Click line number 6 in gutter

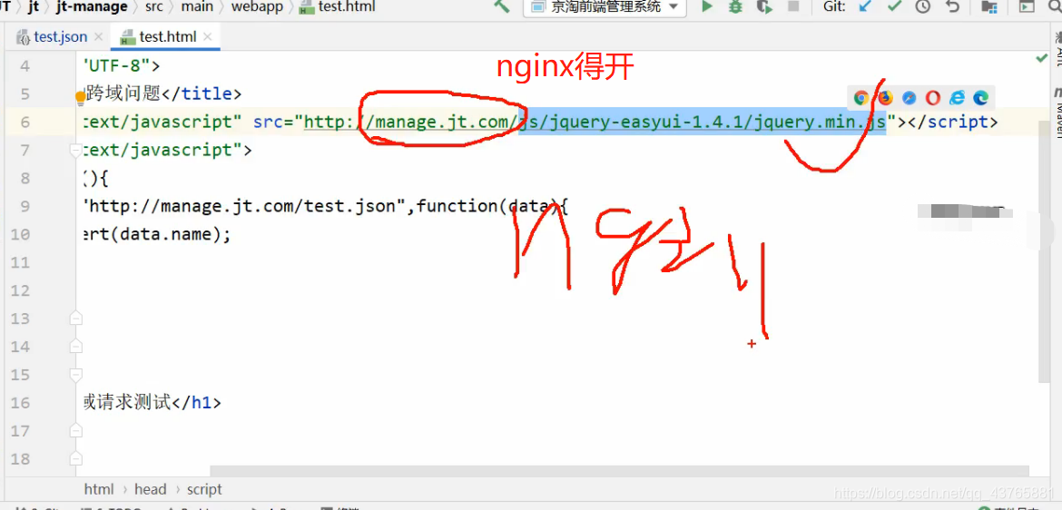coord(25,122)
